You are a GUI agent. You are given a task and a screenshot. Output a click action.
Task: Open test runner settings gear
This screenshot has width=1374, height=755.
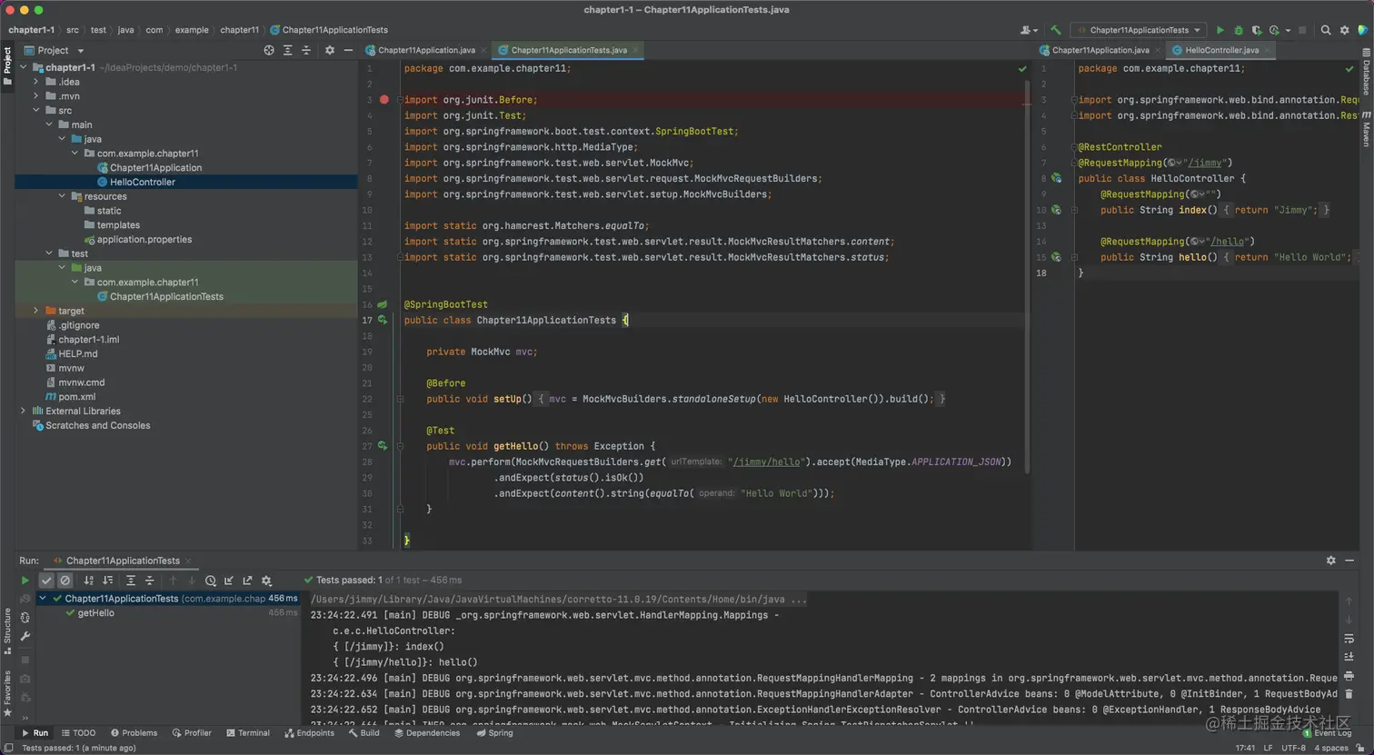tap(266, 580)
